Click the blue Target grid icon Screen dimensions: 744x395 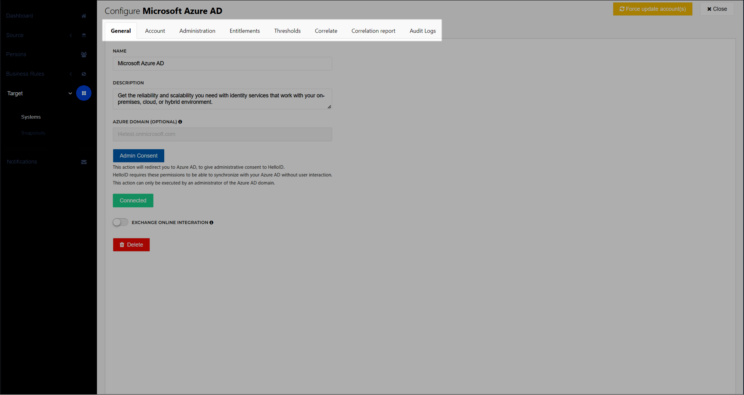click(x=84, y=93)
